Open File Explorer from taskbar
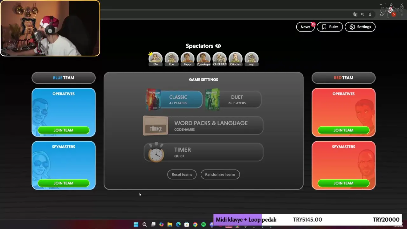 click(170, 225)
